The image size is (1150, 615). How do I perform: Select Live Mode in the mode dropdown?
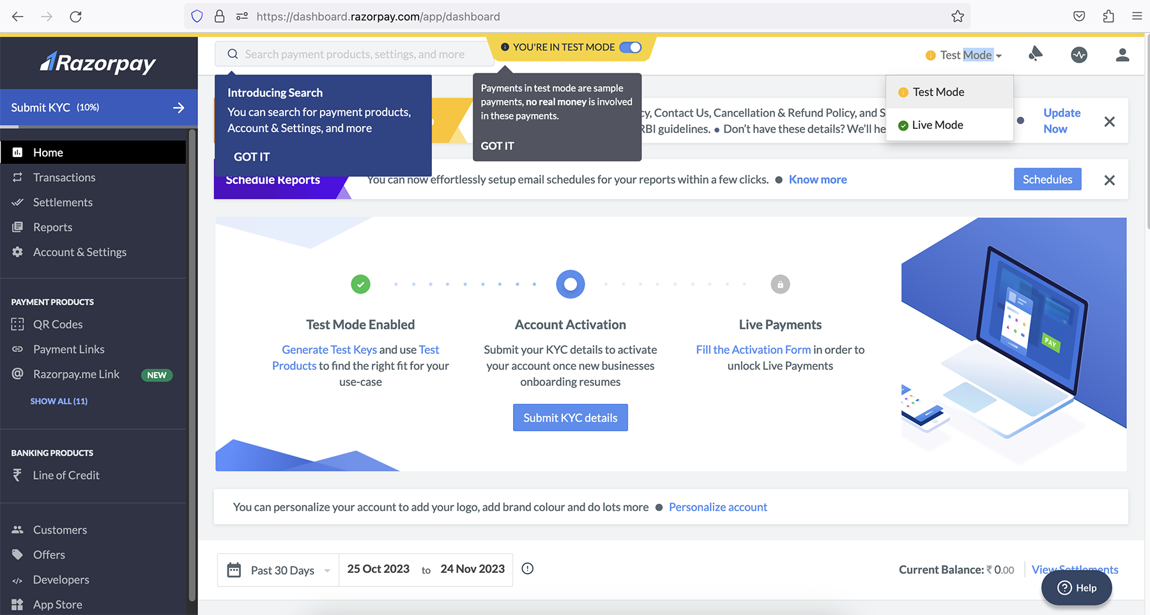[949, 125]
